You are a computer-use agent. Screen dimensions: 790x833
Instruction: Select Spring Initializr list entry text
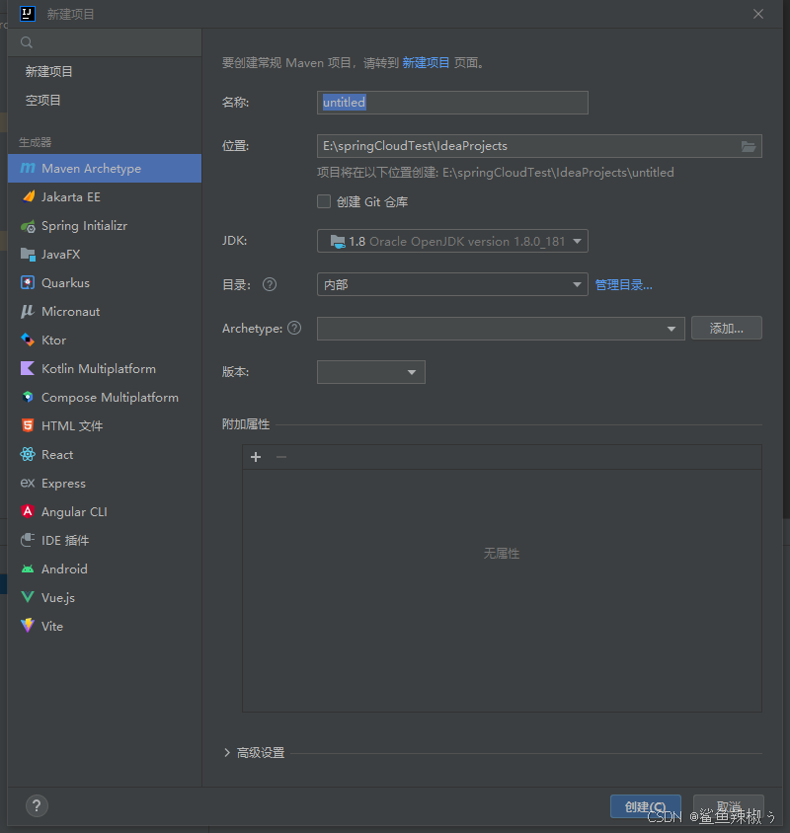pyautogui.click(x=85, y=226)
